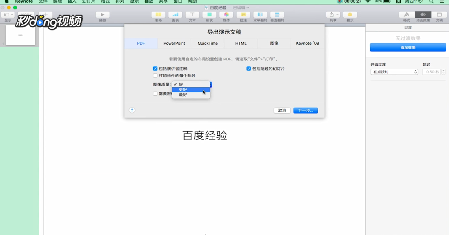Click the input method menu bar icon
Screen dimensions: 449x235
tap(398, 2)
